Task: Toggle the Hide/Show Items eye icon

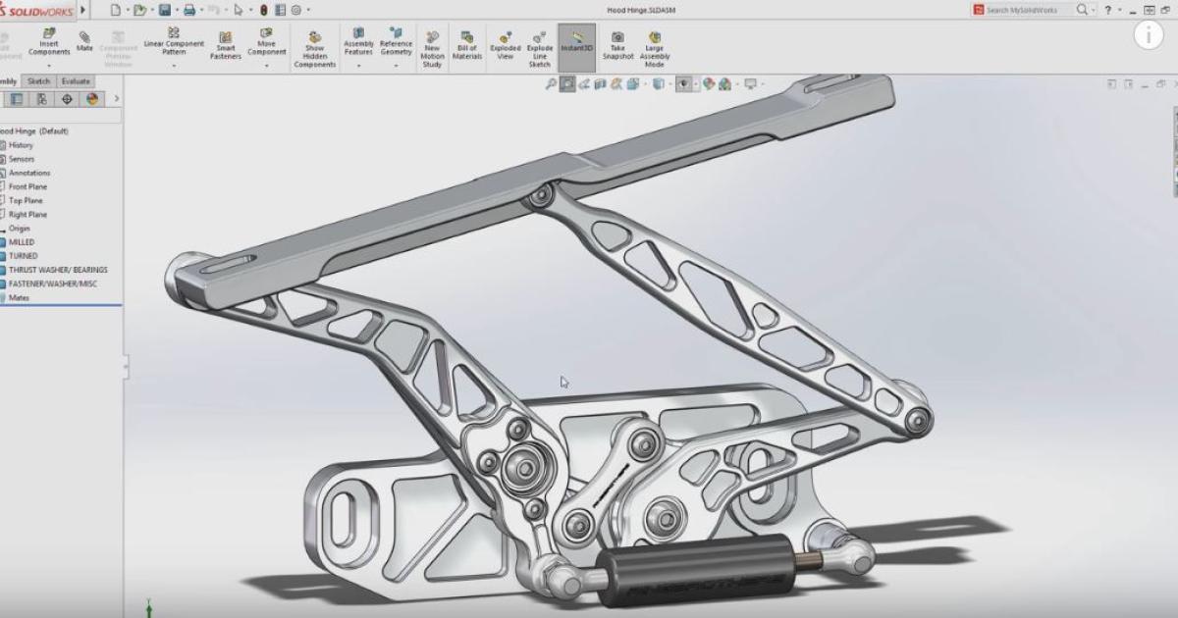Action: [683, 84]
